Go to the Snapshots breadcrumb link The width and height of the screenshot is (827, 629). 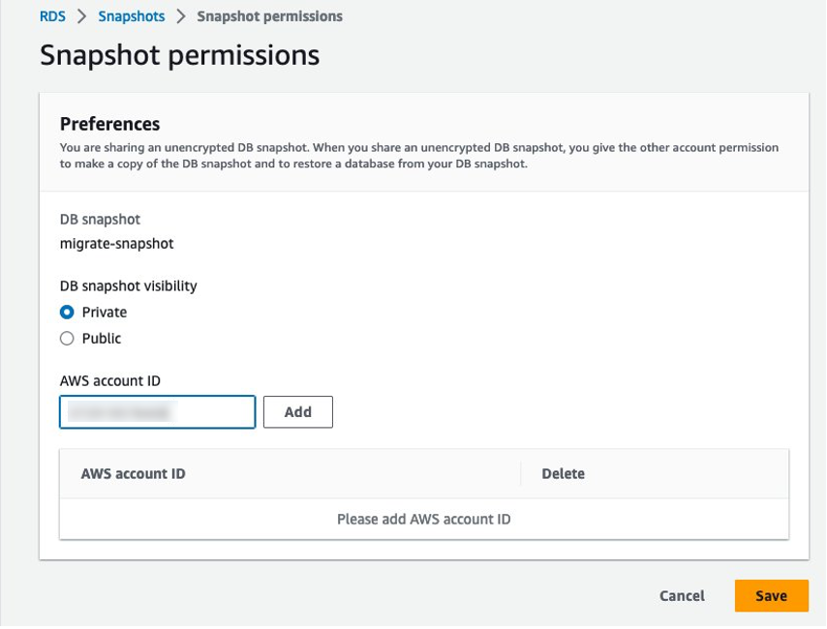(x=132, y=16)
